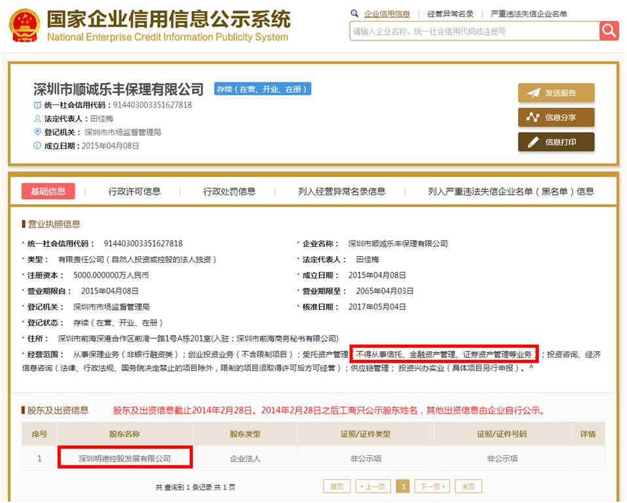The image size is (627, 503).
Task: Click the legal representative person icon
Action: [x=37, y=119]
